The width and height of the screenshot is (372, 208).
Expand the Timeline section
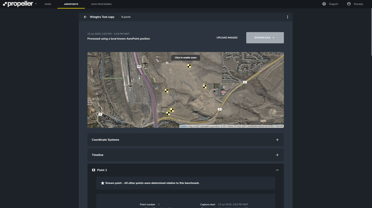277,155
